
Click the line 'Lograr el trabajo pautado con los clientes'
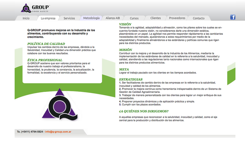point(158,73)
